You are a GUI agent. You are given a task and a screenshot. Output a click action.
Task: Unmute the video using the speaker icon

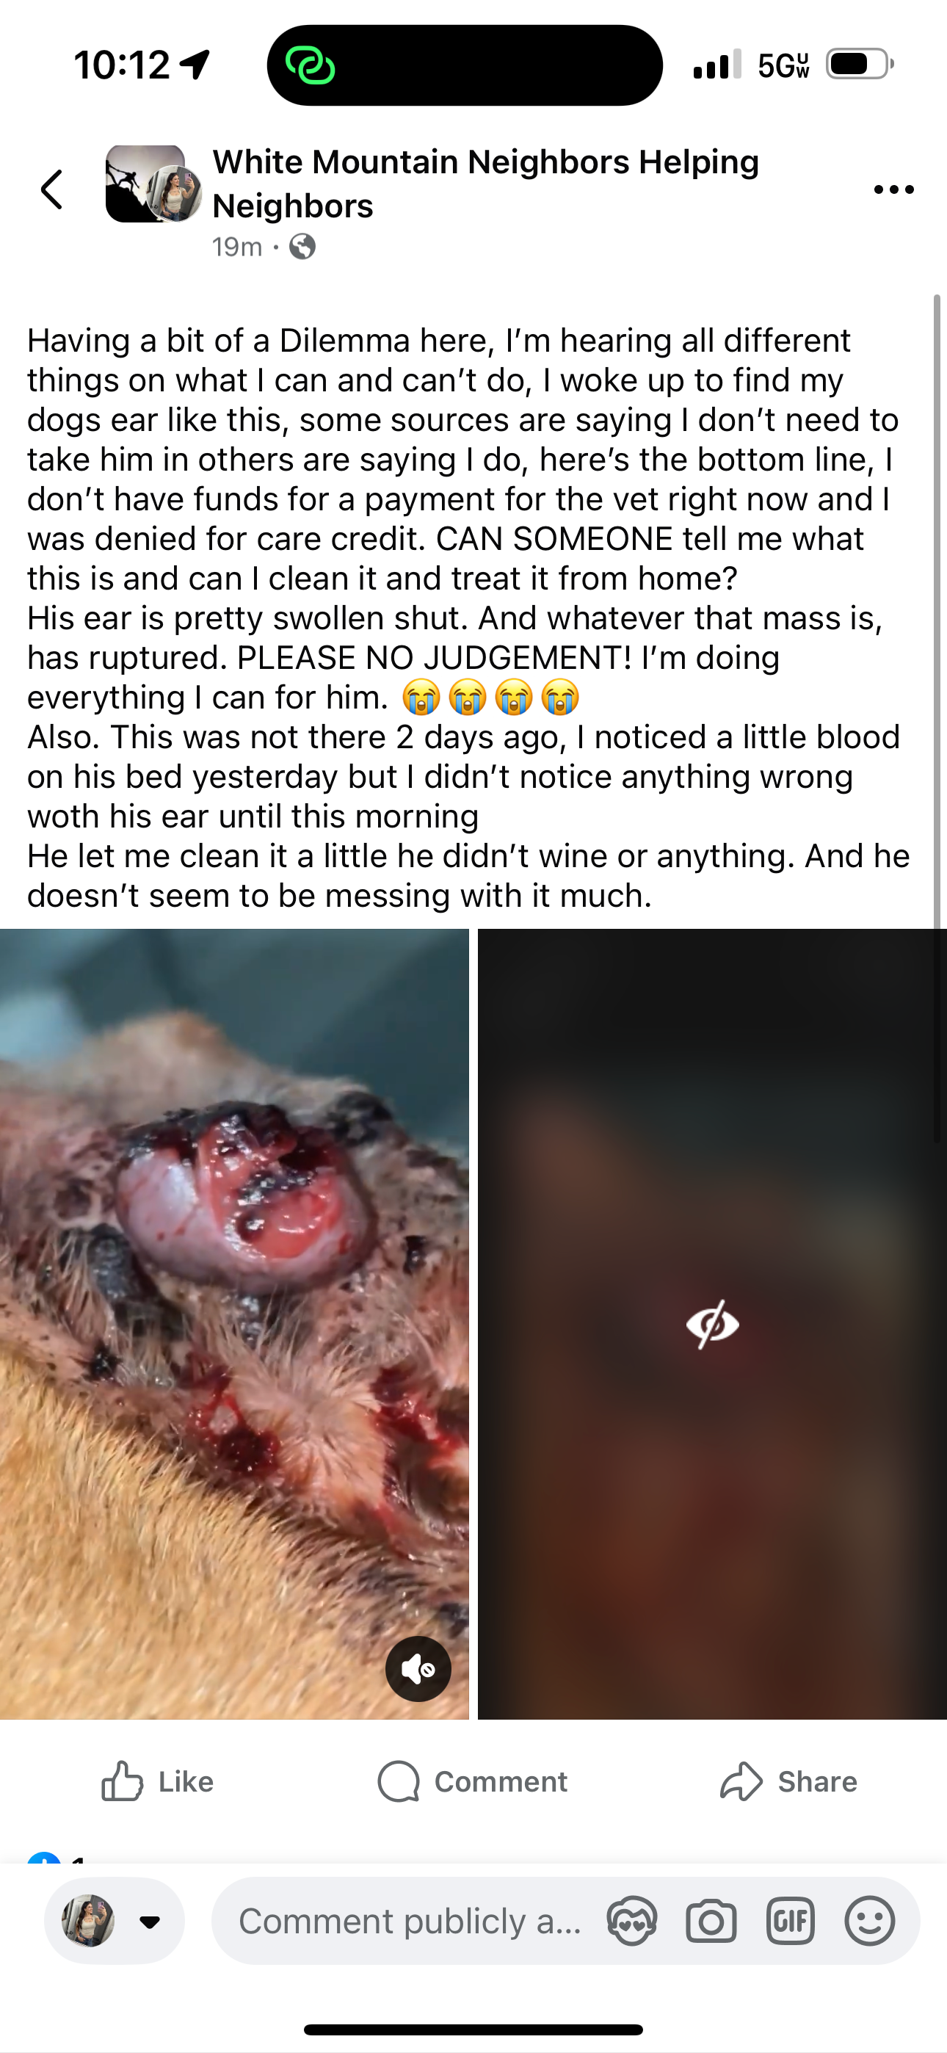pos(418,1669)
